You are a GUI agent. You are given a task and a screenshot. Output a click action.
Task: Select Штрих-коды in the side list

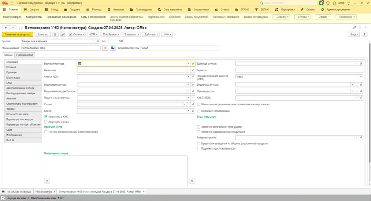click(23, 77)
